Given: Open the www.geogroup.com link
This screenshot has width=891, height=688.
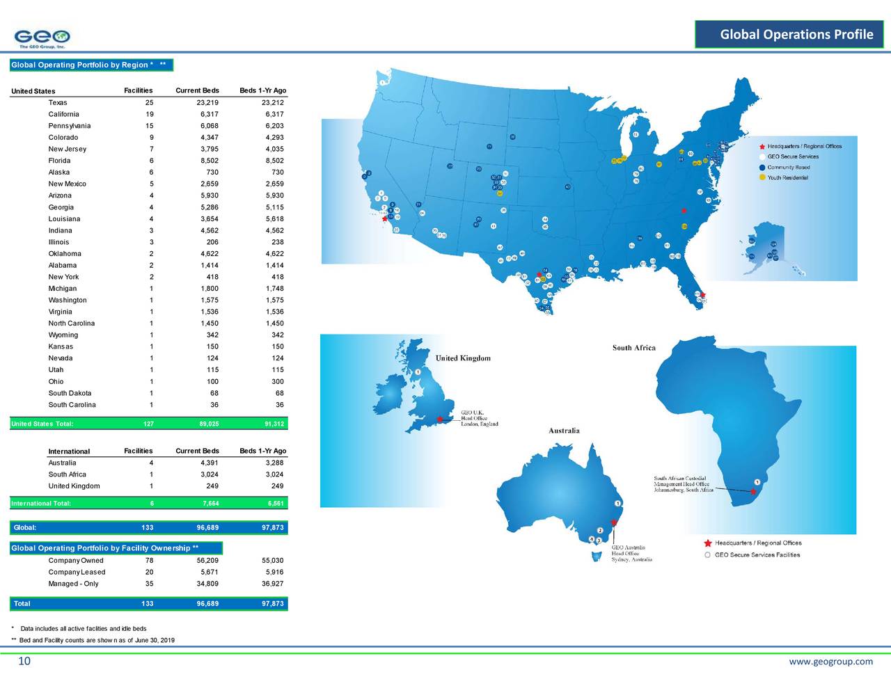Looking at the screenshot, I should pyautogui.click(x=830, y=662).
